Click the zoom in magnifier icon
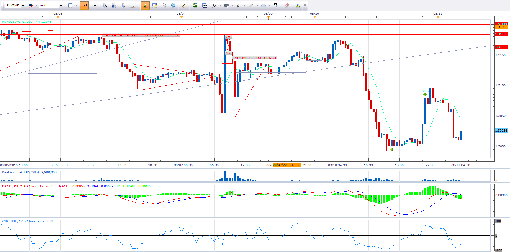Viewport: 510px width, 252px height. click(x=105, y=5)
